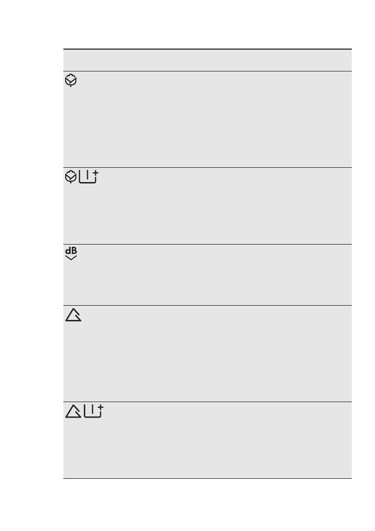
Task: Click the white margin left of the table
Action: (31, 268)
